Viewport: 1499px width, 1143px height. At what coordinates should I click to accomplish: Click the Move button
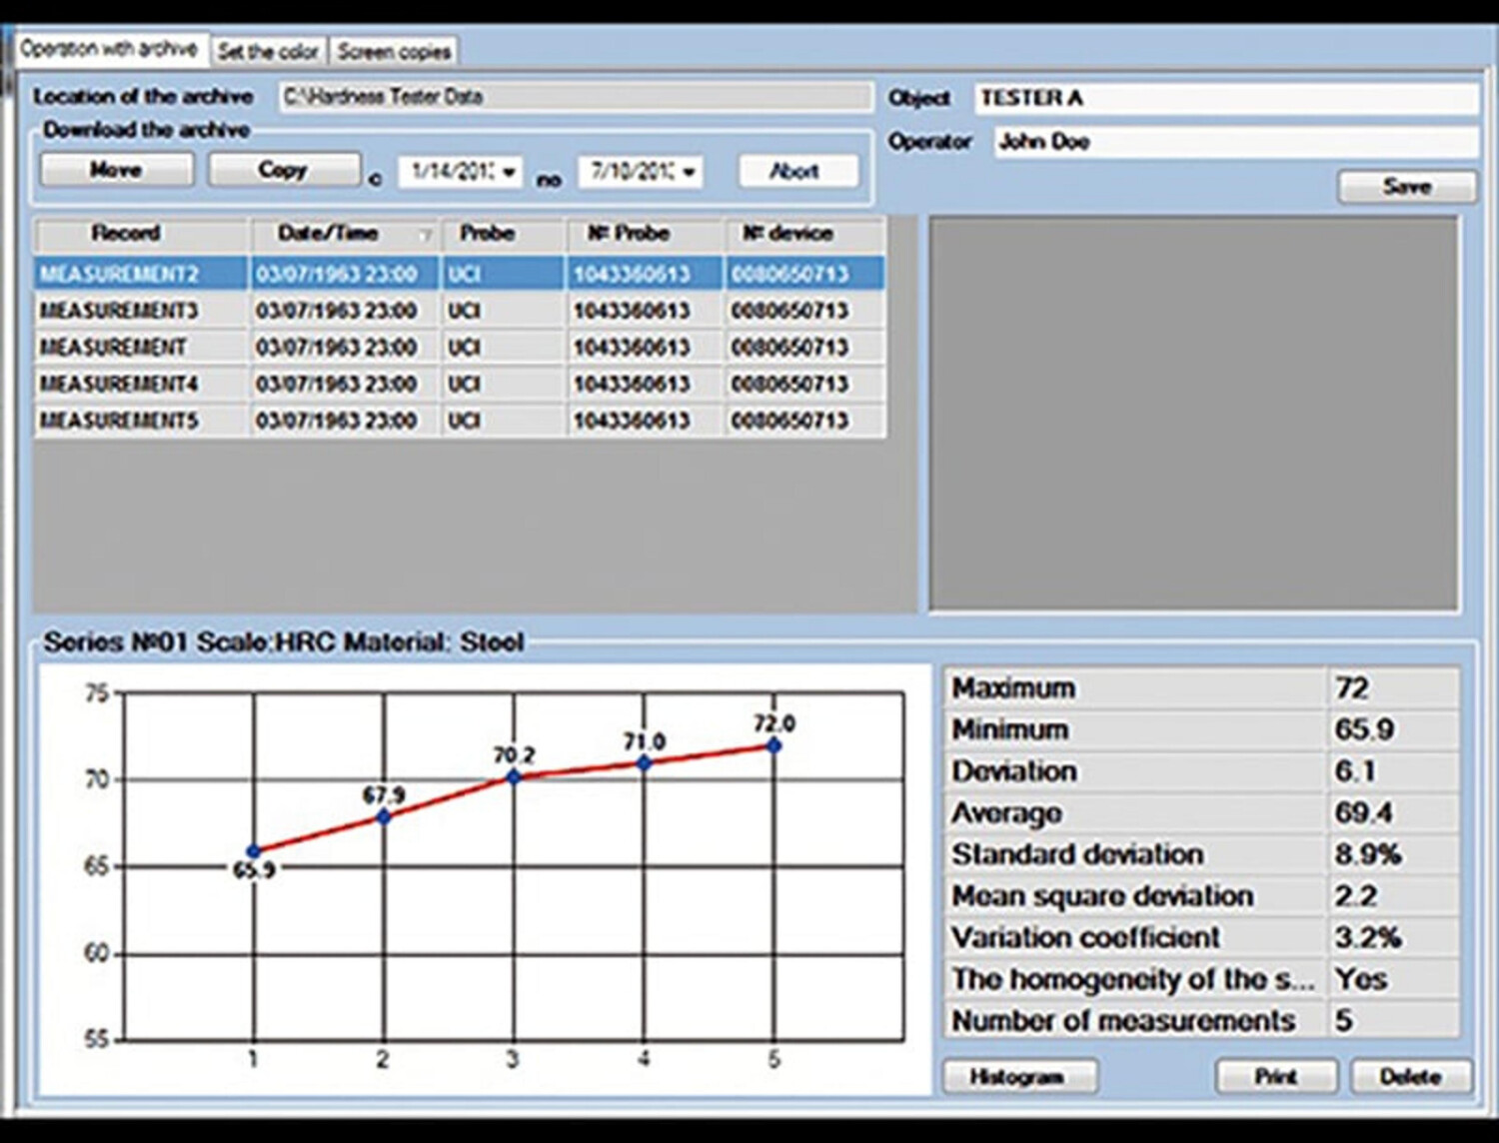pyautogui.click(x=117, y=170)
